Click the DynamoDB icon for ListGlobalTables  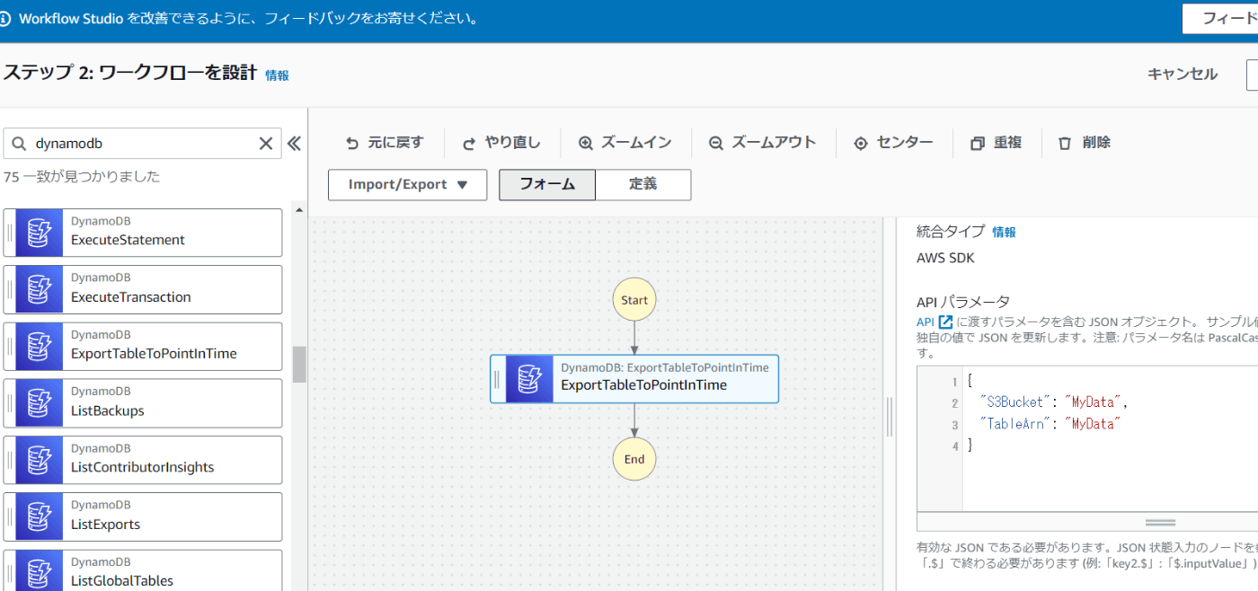point(39,571)
